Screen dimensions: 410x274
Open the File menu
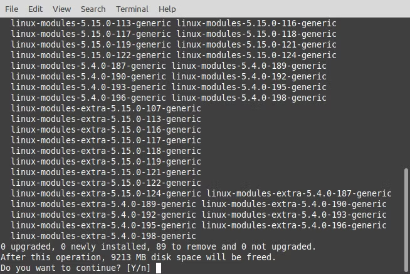[x=11, y=9]
